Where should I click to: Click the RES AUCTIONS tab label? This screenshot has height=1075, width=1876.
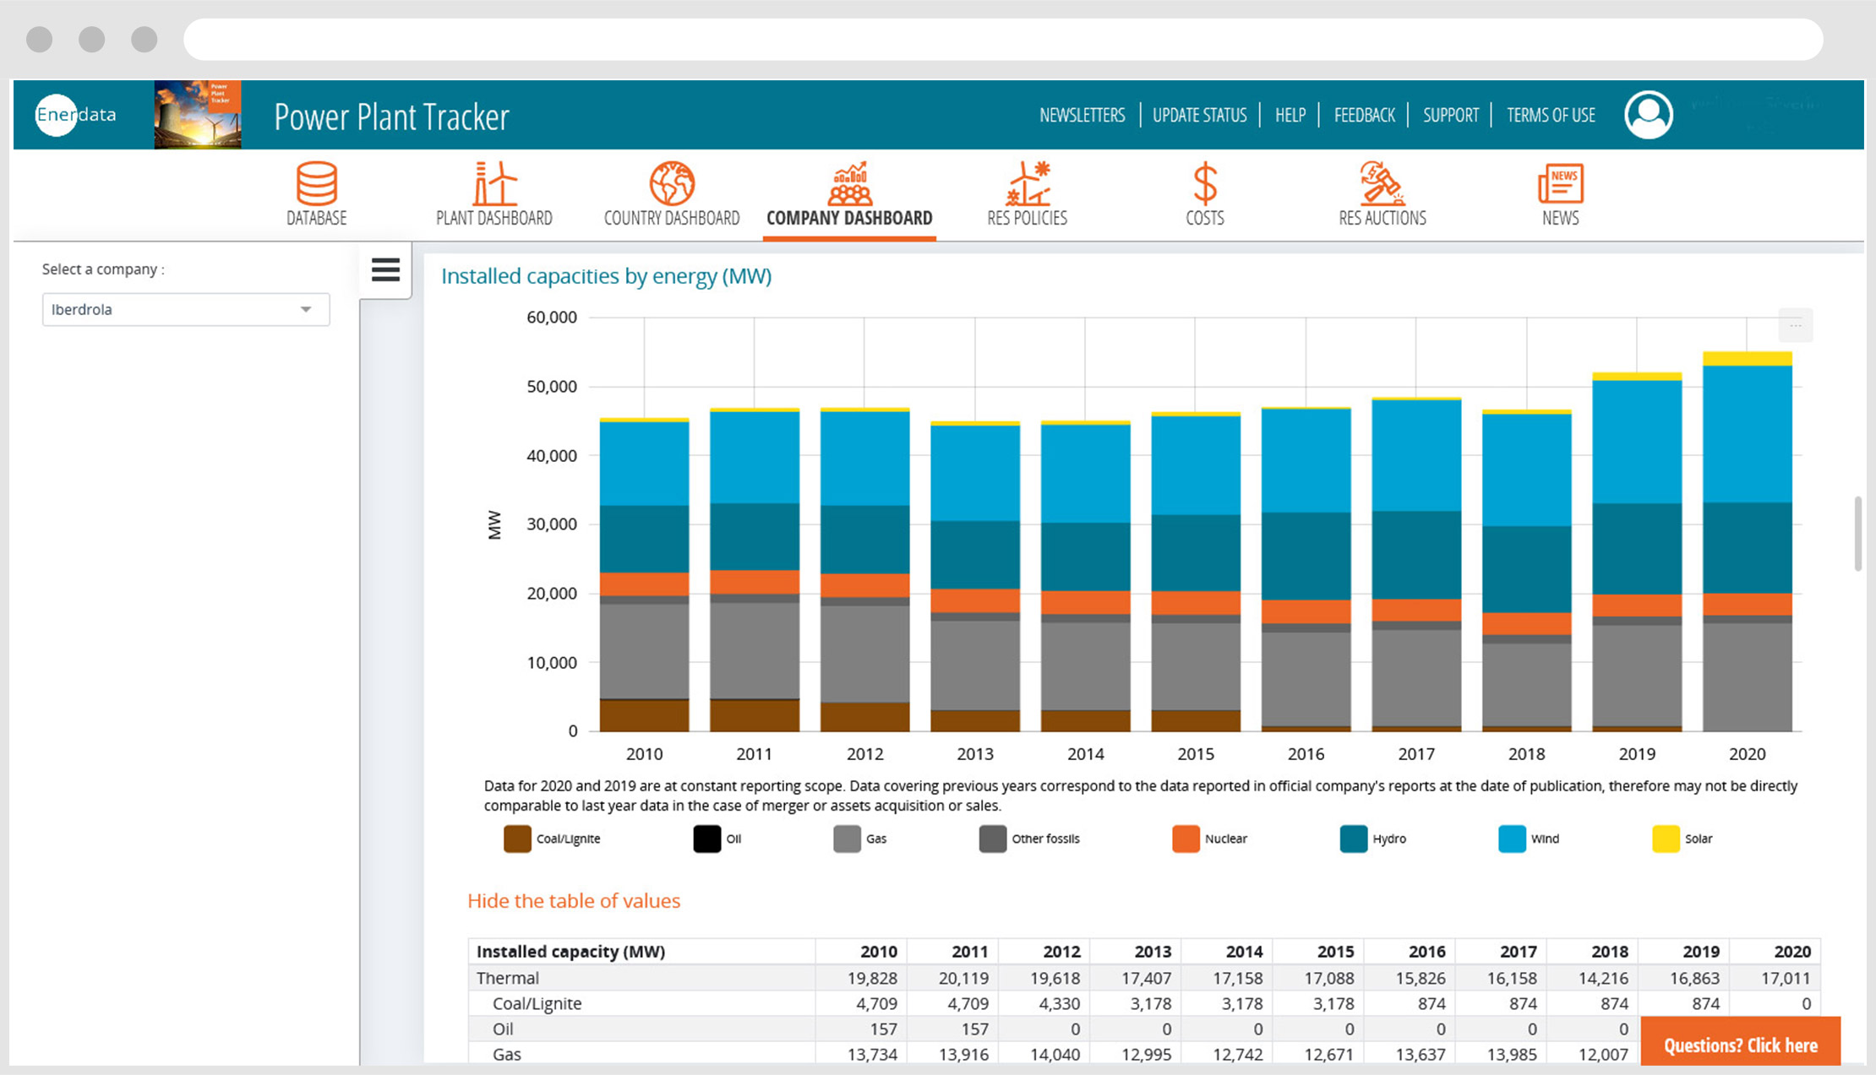click(1382, 218)
